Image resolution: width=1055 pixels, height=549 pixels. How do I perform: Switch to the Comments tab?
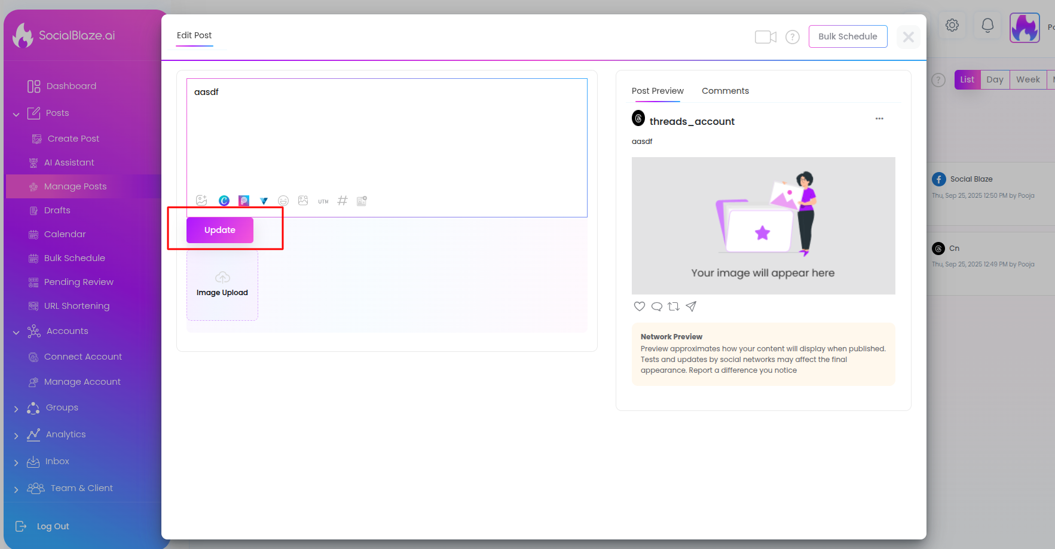coord(725,91)
